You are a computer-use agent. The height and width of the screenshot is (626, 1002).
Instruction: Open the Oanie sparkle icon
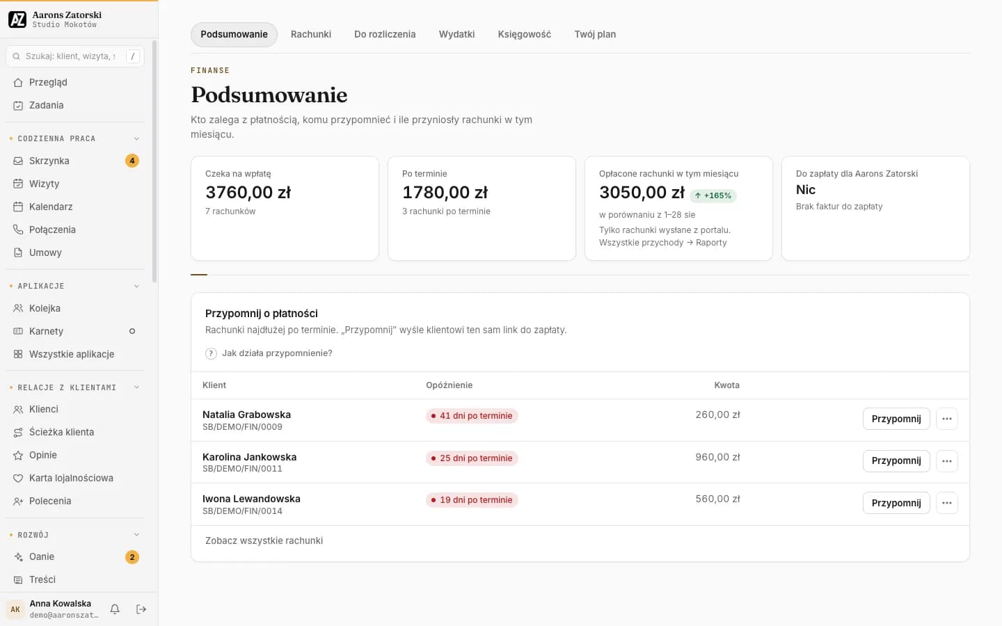point(18,556)
